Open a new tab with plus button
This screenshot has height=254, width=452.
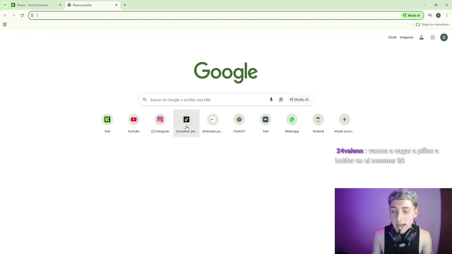125,5
